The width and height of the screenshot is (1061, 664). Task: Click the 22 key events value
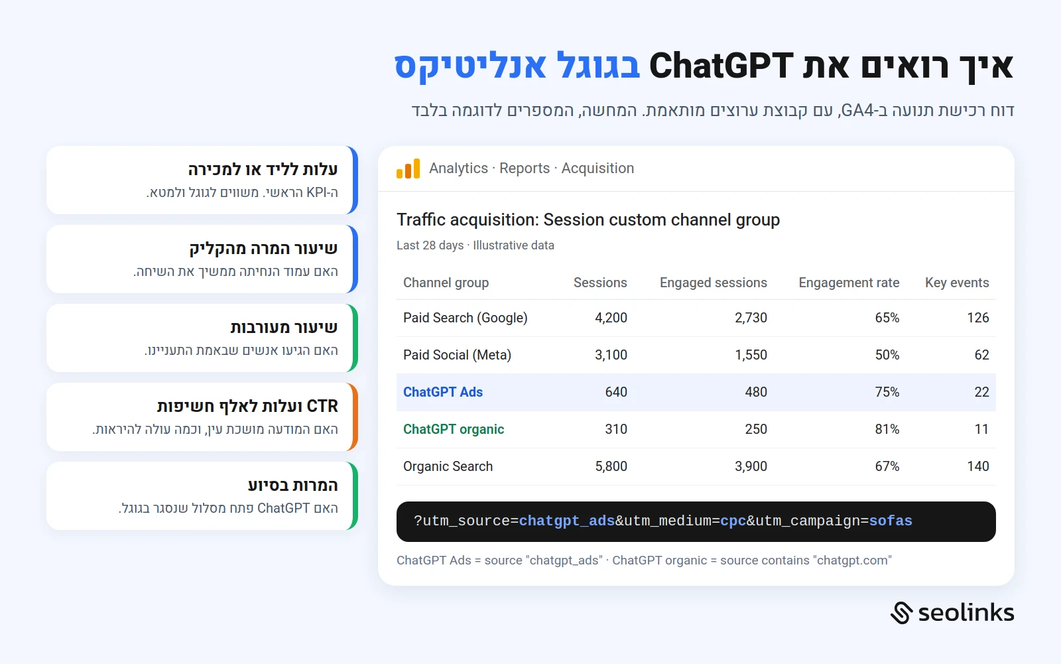click(981, 392)
